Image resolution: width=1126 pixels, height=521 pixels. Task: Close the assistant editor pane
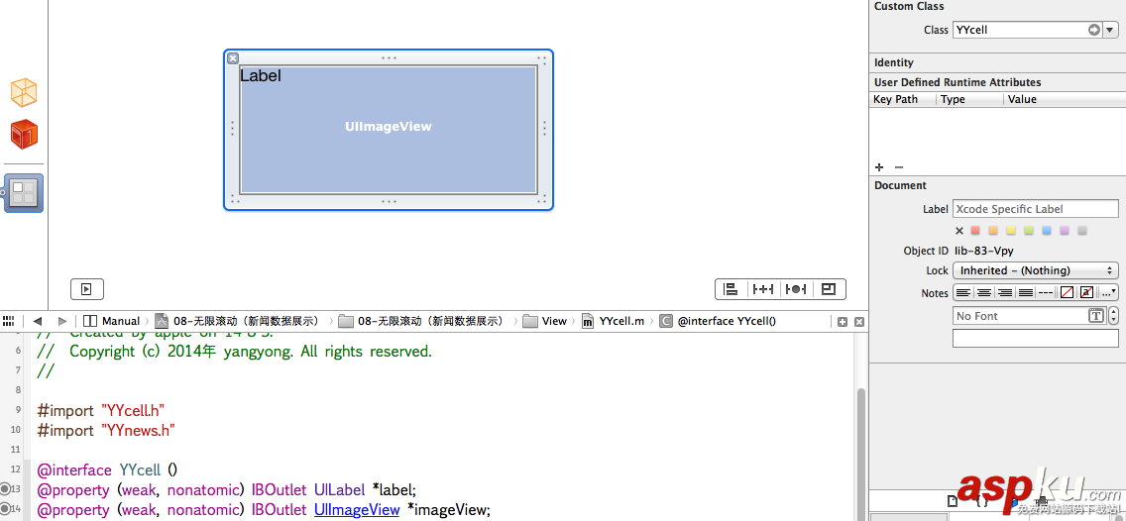[x=858, y=322]
